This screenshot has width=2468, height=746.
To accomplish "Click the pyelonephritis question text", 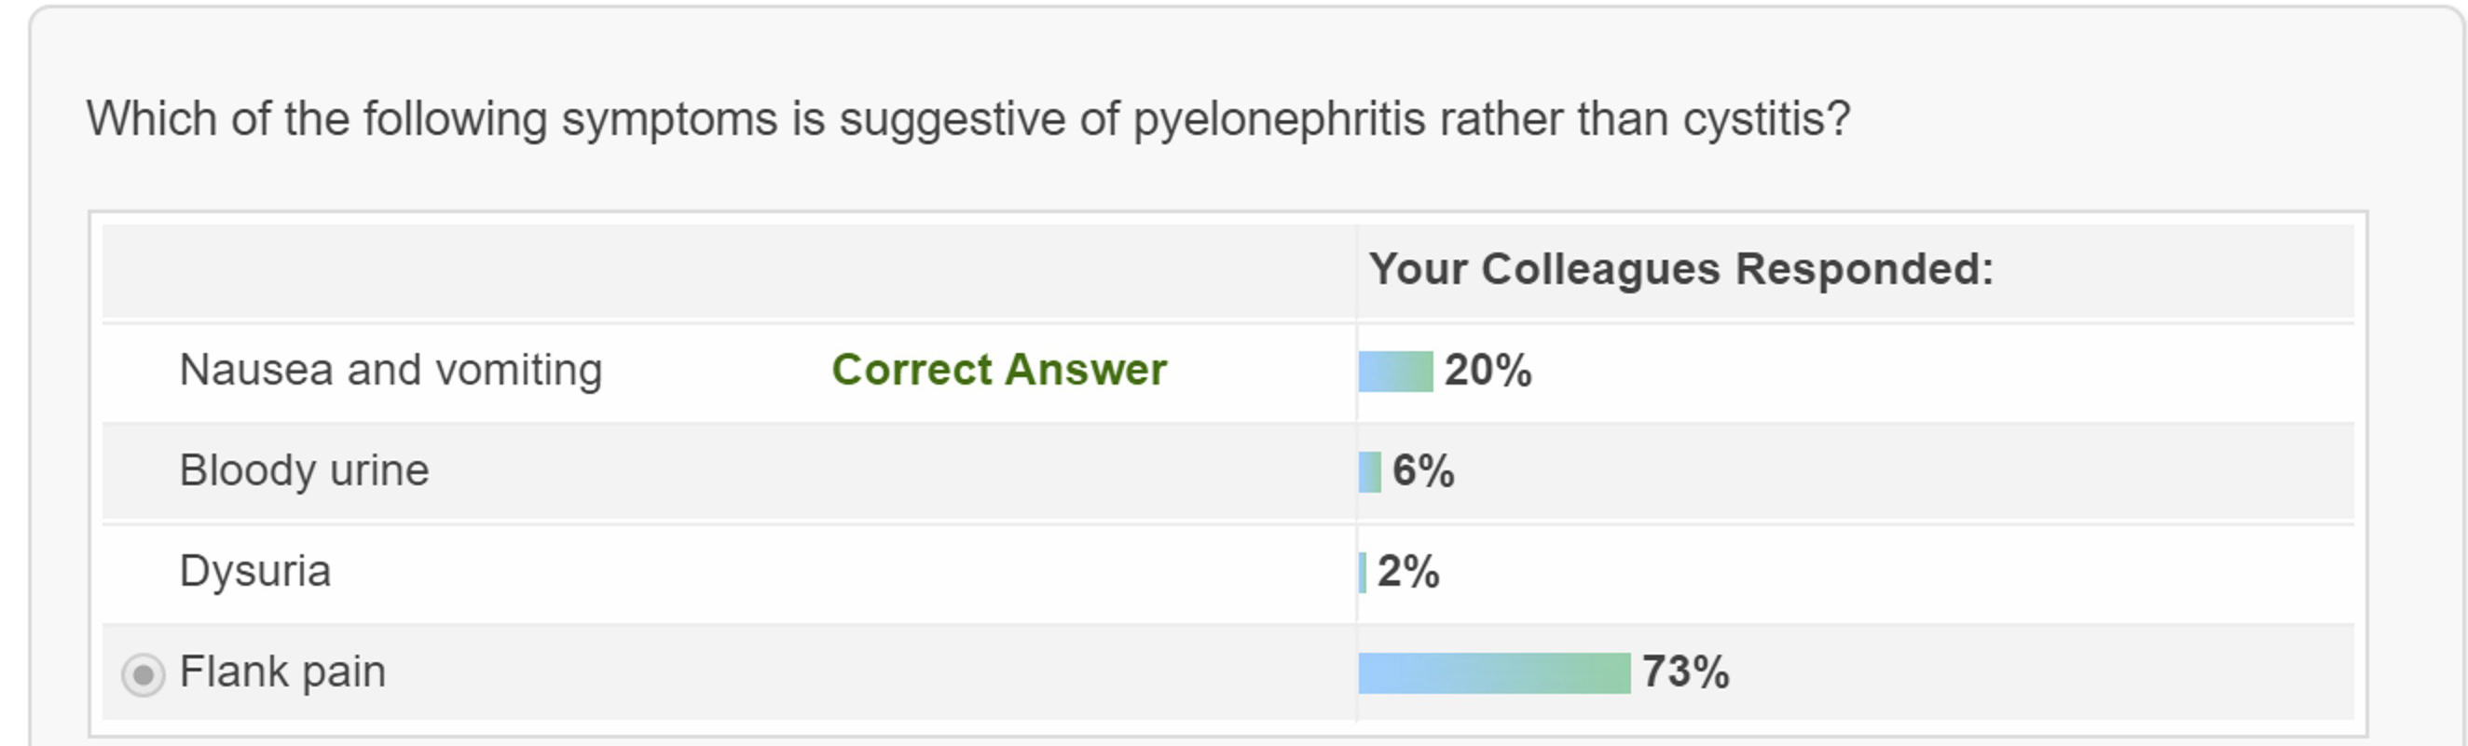I will [x=968, y=120].
